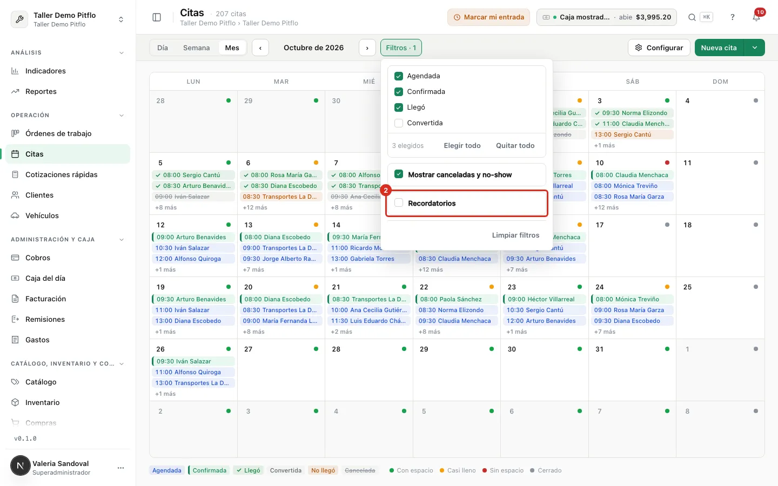Screen dimensions: 778x486
Task: Click Elegir todo in status list
Action: 462,146
